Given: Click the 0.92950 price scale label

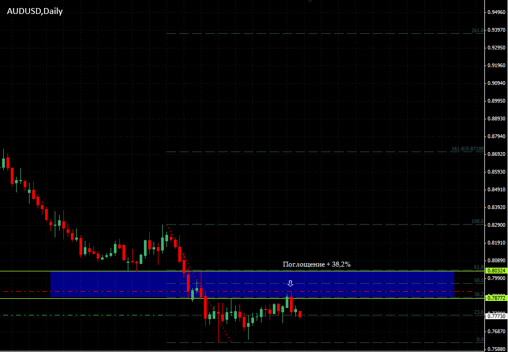Looking at the screenshot, I should point(496,48).
